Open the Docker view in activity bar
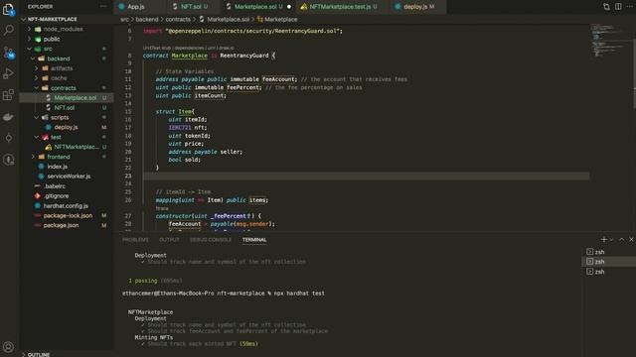Viewport: 636px width, 357px height. [x=9, y=117]
